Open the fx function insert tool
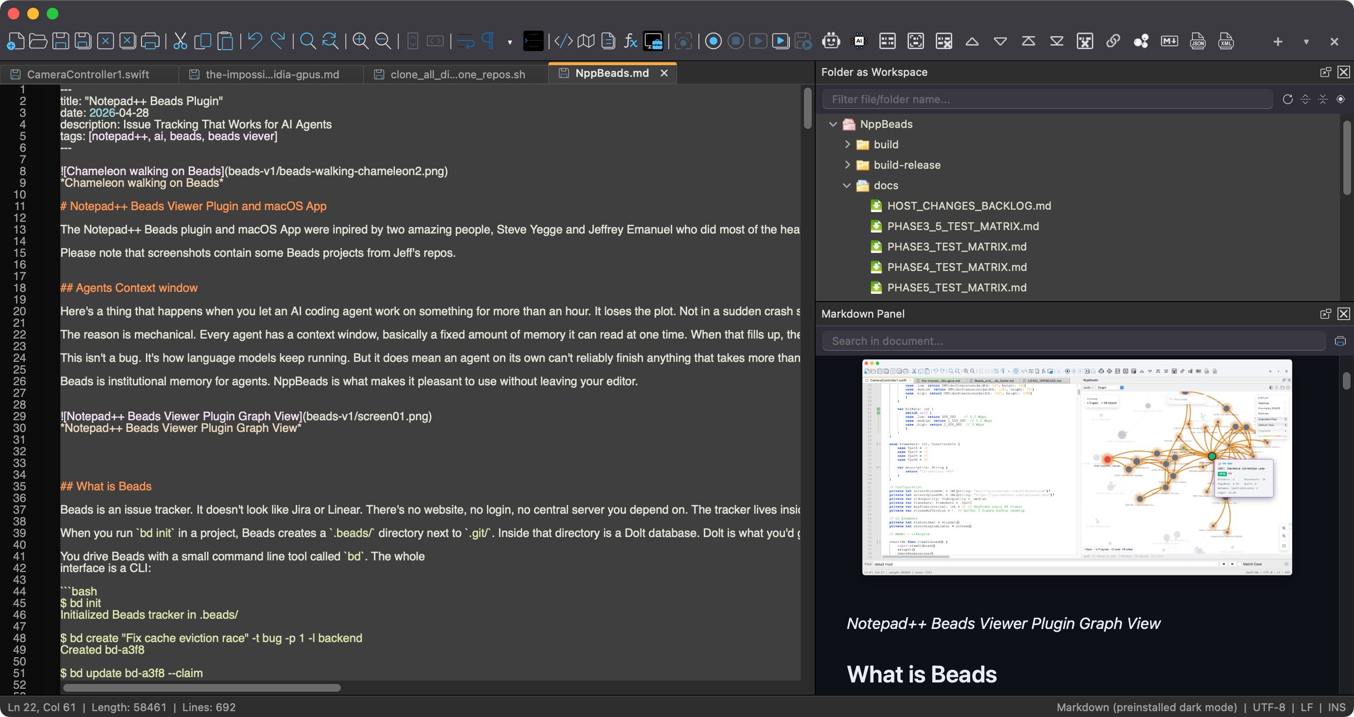Screen dimensions: 1354x717 point(630,41)
